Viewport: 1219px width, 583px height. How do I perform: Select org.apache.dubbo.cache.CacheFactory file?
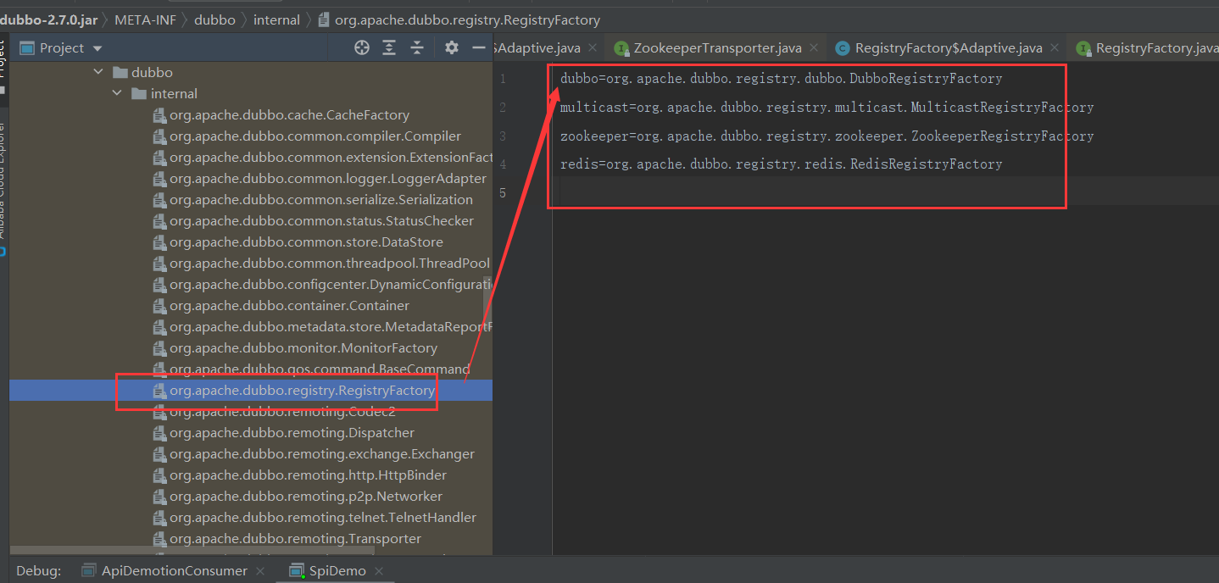(x=289, y=115)
